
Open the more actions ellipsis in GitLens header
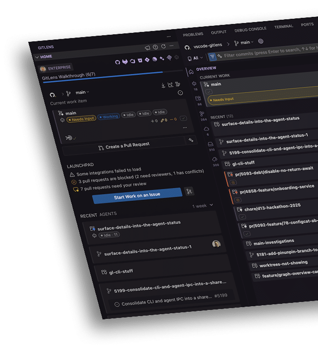171,46
